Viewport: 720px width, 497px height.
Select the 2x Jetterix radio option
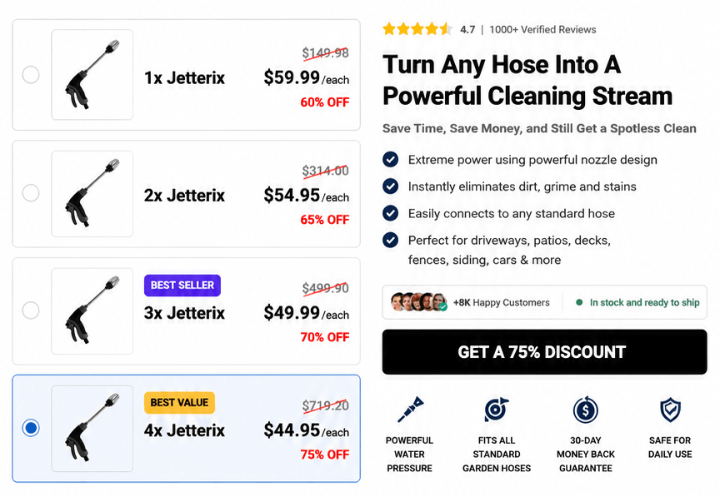coord(31,193)
